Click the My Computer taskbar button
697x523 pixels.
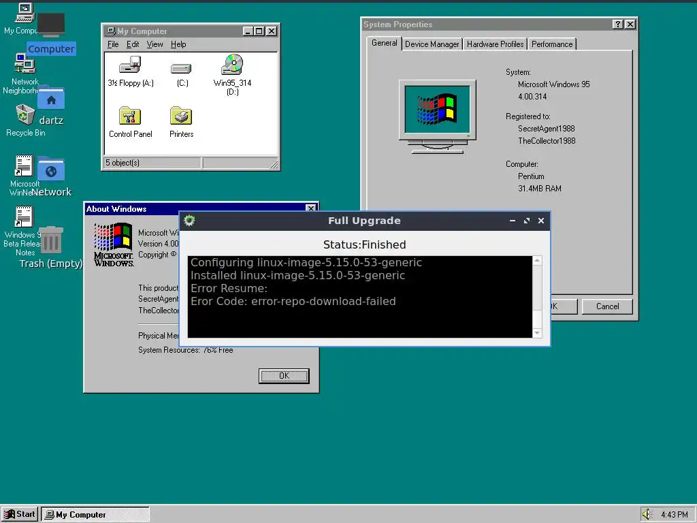coord(95,514)
